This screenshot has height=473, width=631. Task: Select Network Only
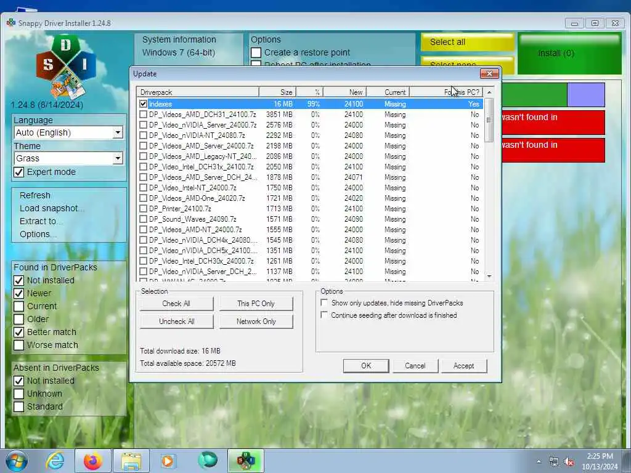[256, 321]
